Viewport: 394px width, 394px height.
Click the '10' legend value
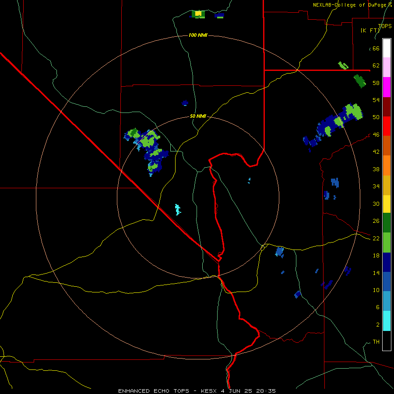click(x=376, y=290)
